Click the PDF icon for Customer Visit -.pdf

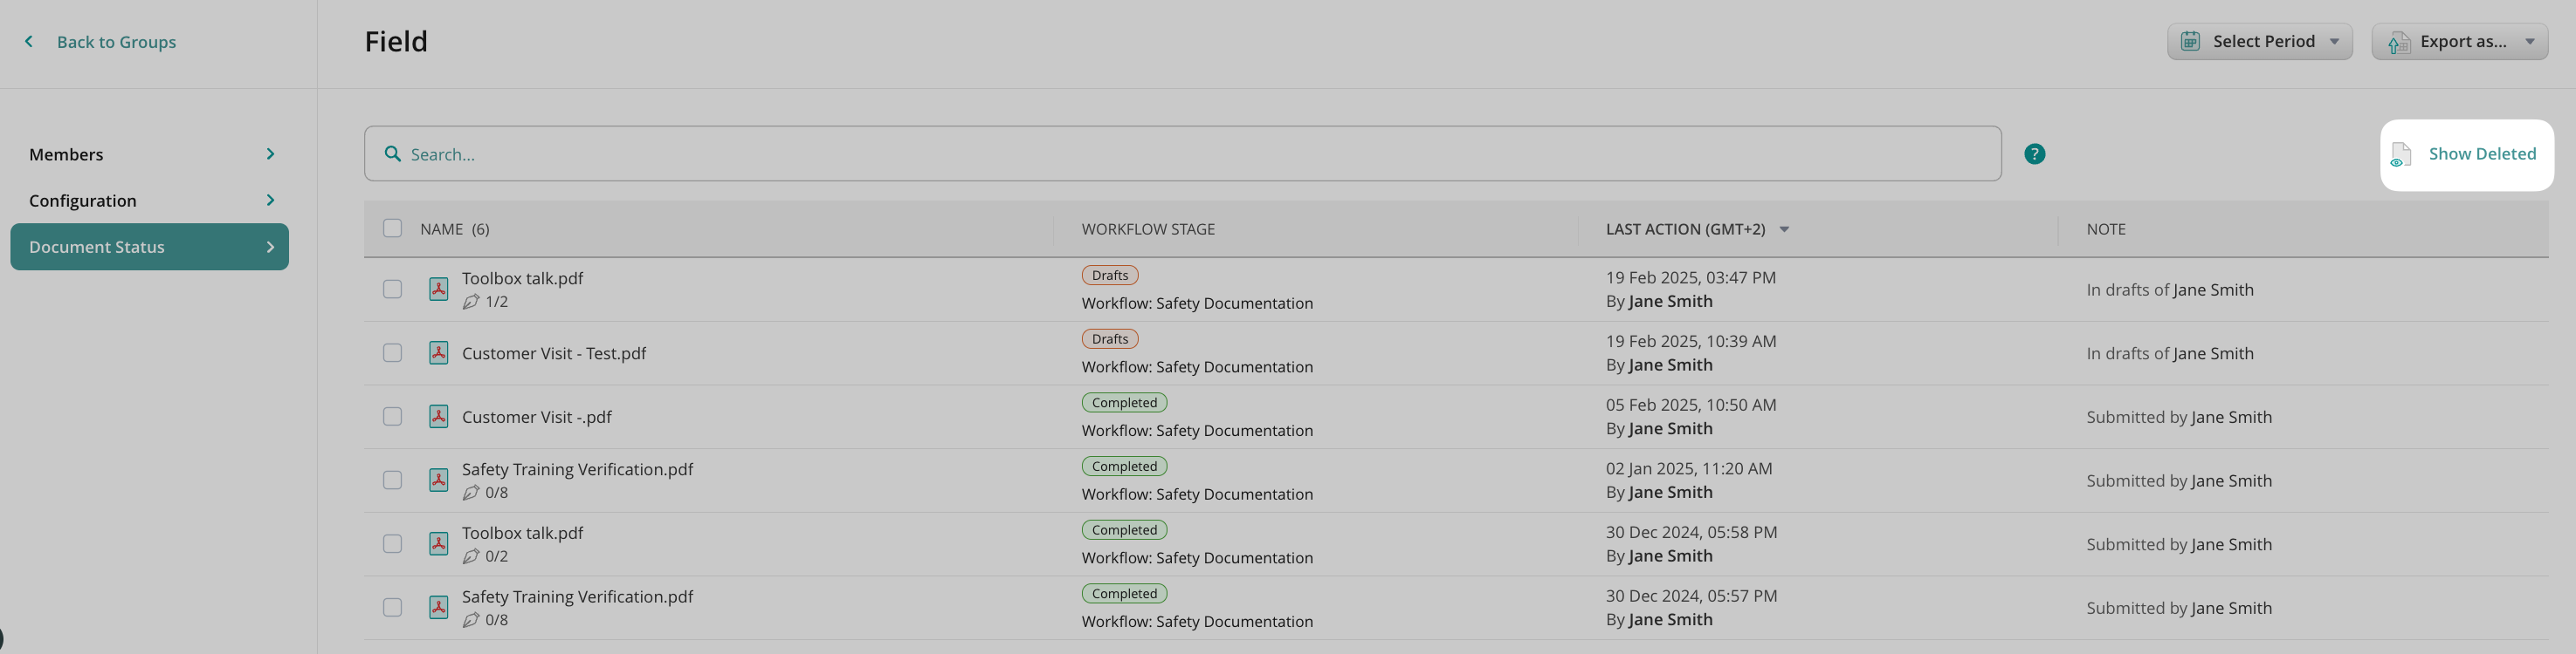[x=438, y=416]
